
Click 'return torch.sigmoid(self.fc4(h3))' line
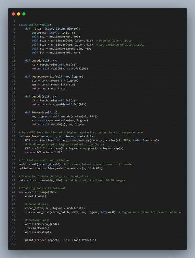pyautogui.click(x=59, y=104)
